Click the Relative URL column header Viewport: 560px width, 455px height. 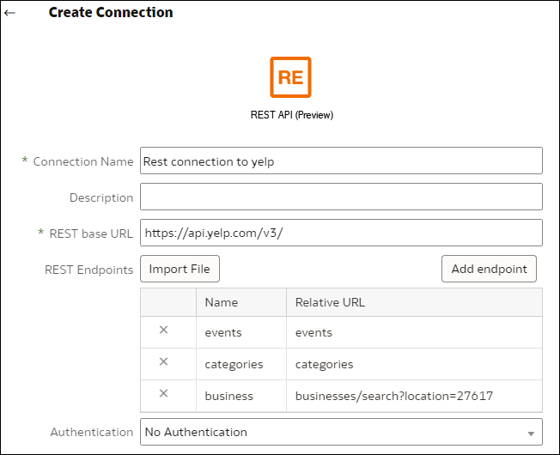(x=330, y=302)
